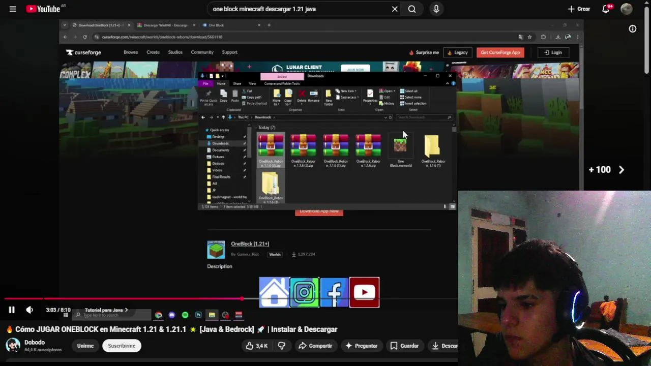Viewport: 651px width, 366px height.
Task: Open Documents in Explorer sidebar
Action: (x=221, y=150)
